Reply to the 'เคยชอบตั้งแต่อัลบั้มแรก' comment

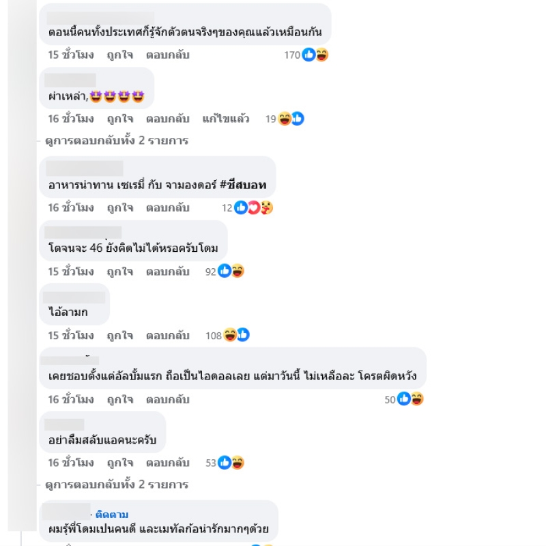point(167,399)
